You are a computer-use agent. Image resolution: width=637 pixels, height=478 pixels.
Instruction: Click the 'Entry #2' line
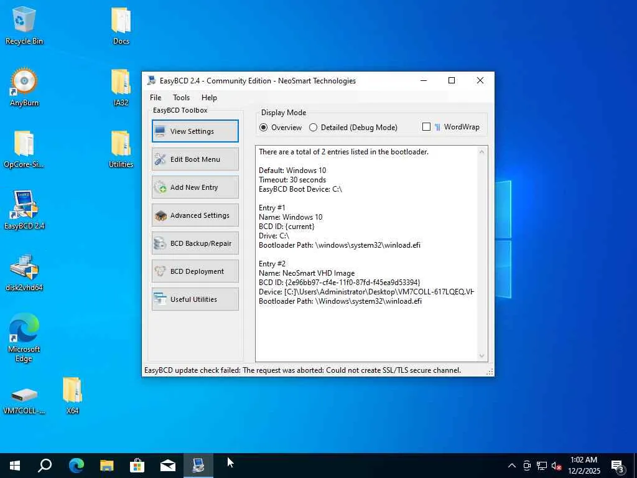point(272,264)
